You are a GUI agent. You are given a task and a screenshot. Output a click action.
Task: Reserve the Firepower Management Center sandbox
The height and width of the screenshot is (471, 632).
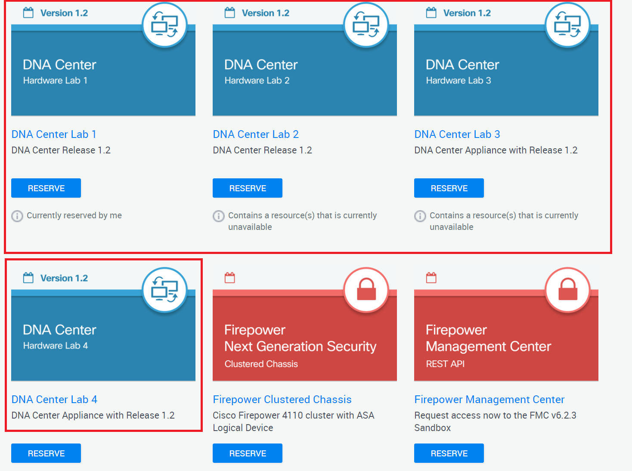click(x=449, y=453)
